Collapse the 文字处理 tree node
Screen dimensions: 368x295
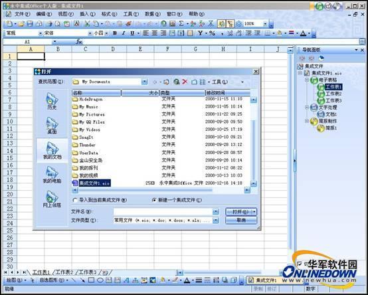[307, 108]
